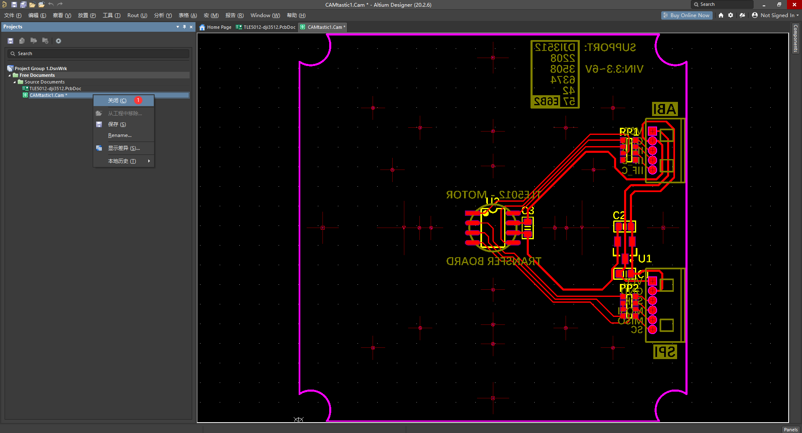Click the Save icon in the Projects panel

[x=10, y=41]
